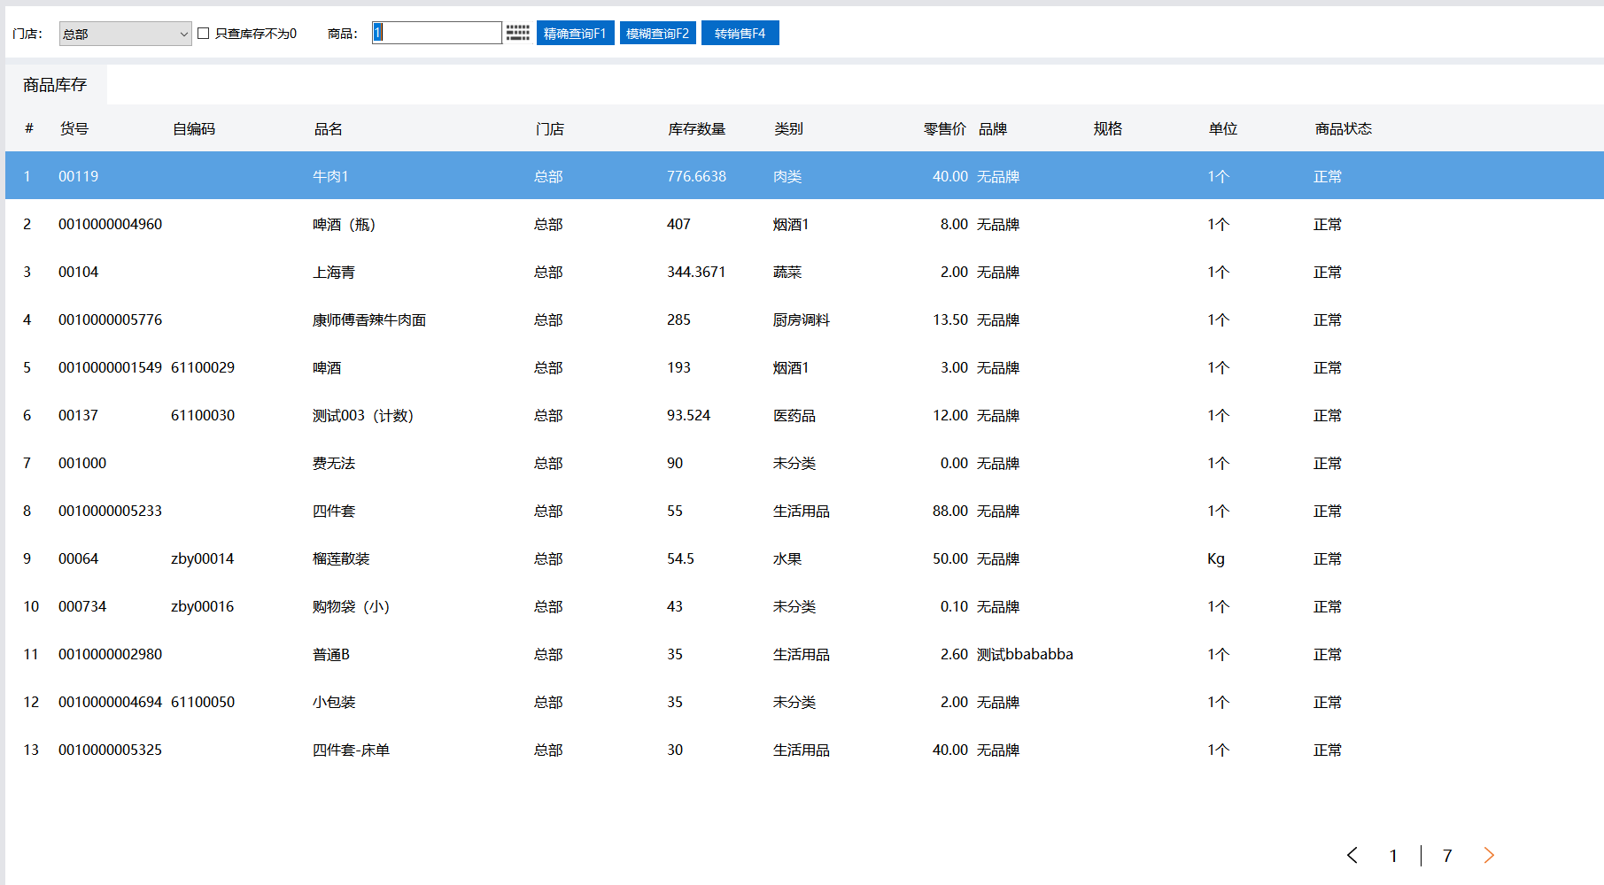Screen dimensions: 1604x885
Task: Go to the previous page arrow
Action: [x=1352, y=855]
